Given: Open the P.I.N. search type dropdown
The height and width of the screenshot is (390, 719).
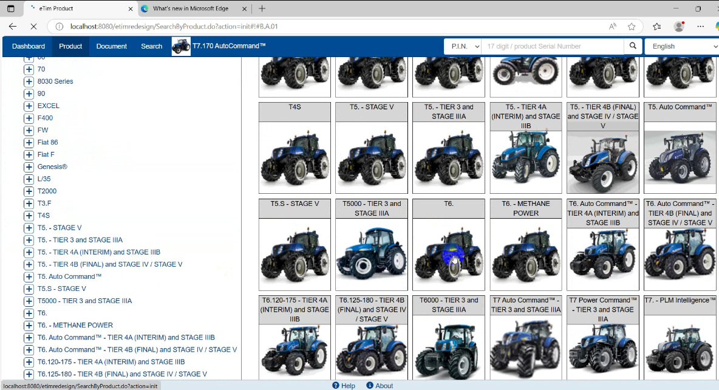Looking at the screenshot, I should pyautogui.click(x=463, y=46).
